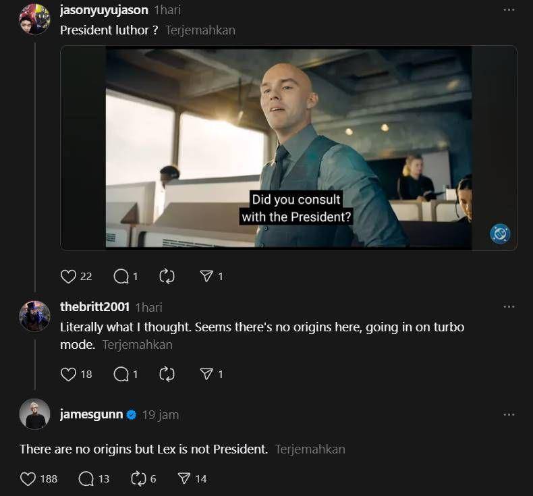This screenshot has height=496, width=533.
Task: Share jasonyuyujason's post via send icon
Action: (206, 277)
